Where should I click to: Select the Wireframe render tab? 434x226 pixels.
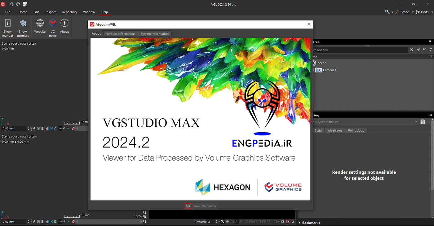pos(335,130)
